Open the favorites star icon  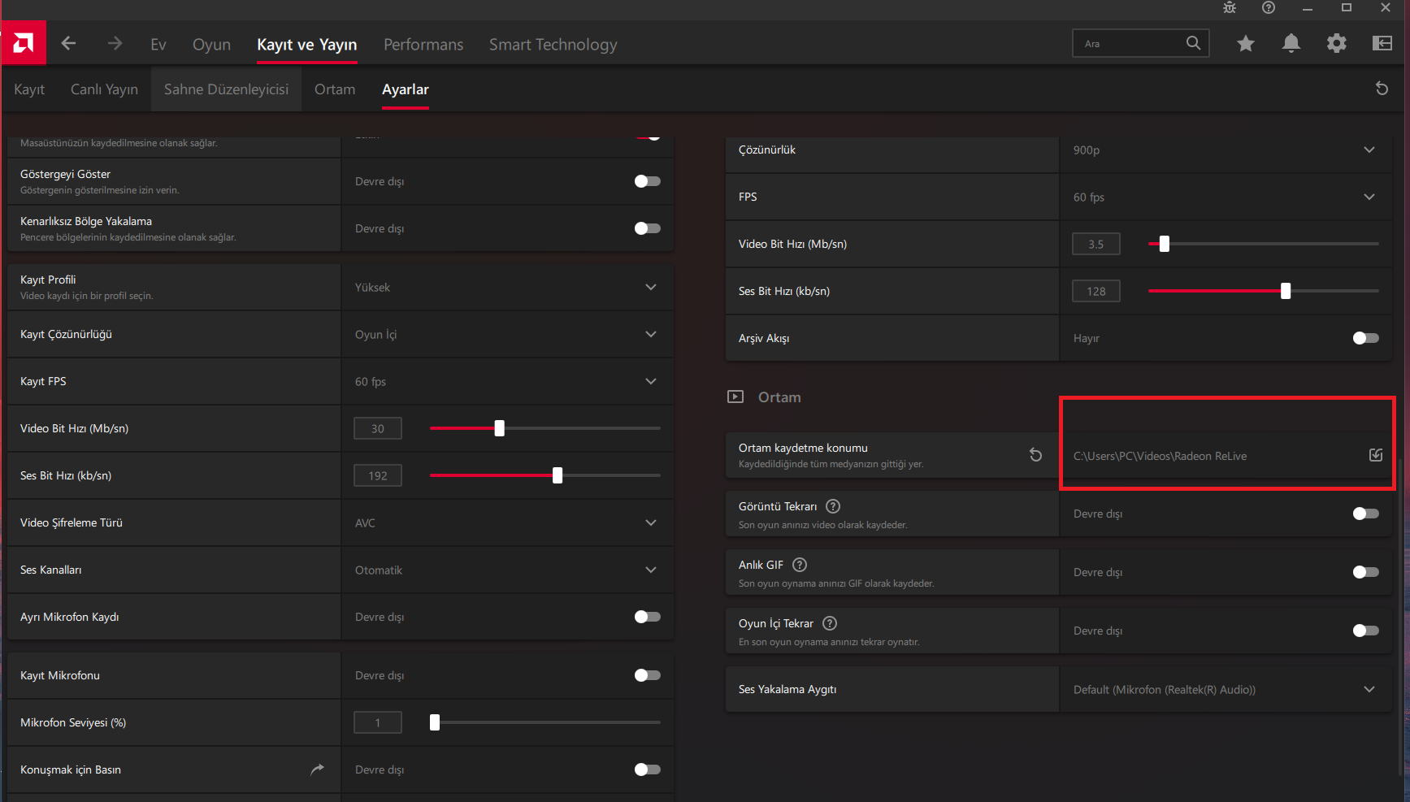[1245, 44]
